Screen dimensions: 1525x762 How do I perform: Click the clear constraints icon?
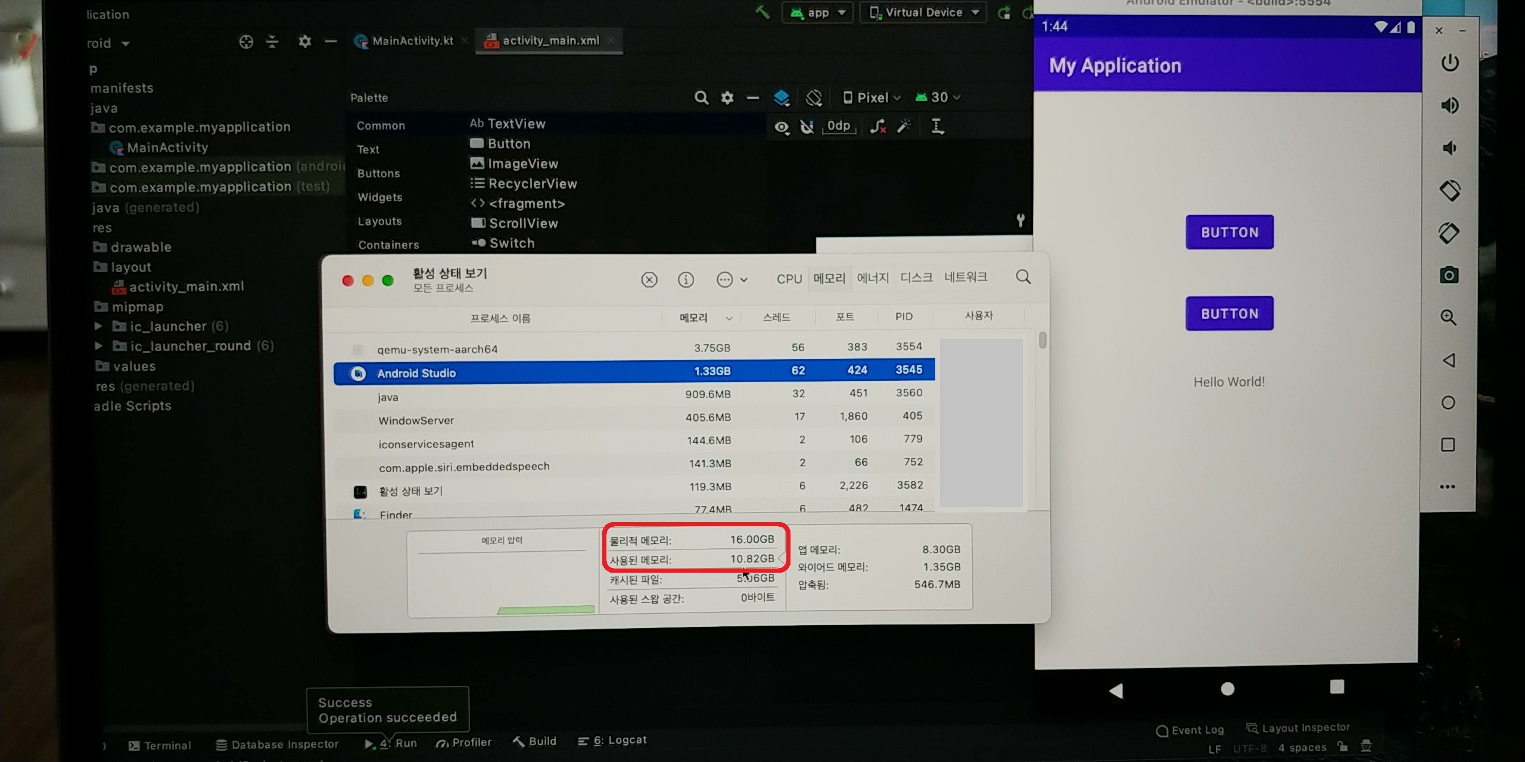(x=878, y=126)
